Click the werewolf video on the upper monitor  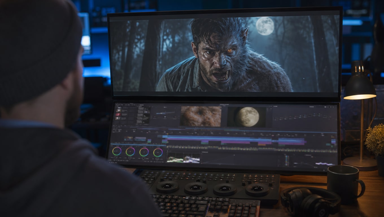225,54
